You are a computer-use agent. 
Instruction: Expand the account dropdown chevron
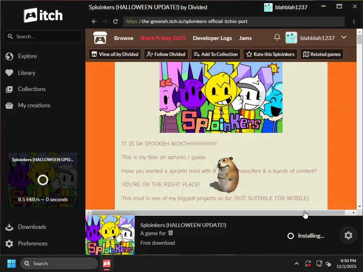(344, 37)
